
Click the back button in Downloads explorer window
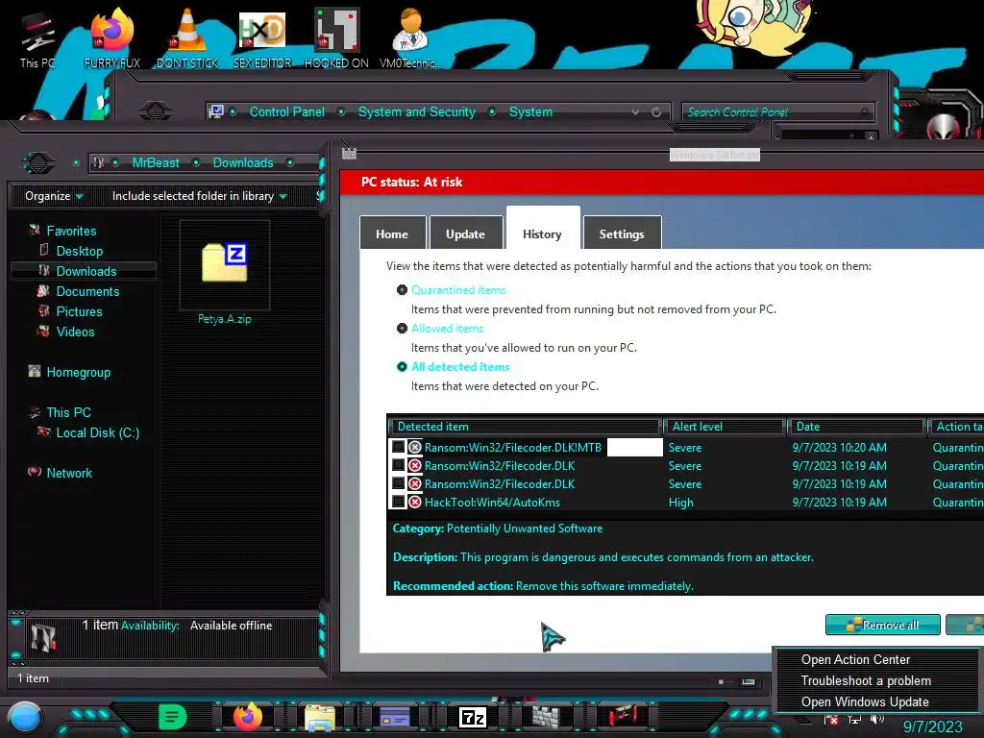38,163
